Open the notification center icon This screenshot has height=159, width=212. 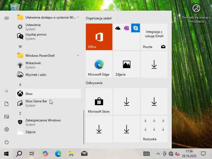(203, 154)
